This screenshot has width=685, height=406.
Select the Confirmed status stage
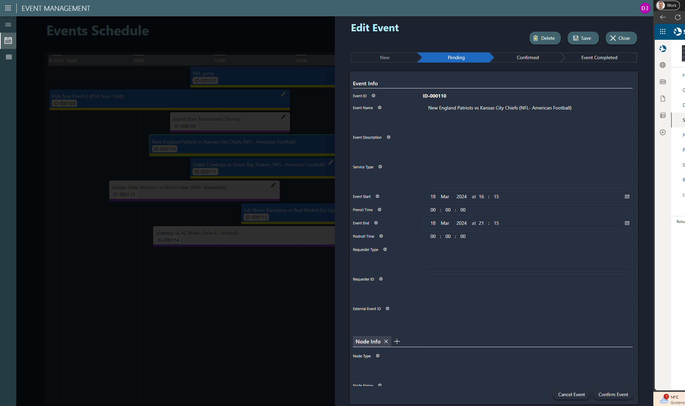527,57
